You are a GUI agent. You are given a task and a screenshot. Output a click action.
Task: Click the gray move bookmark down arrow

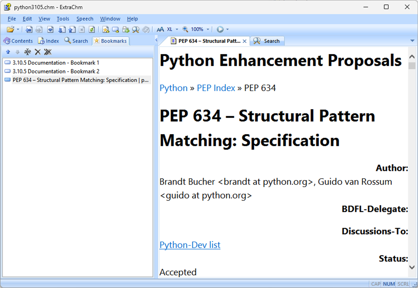point(18,52)
